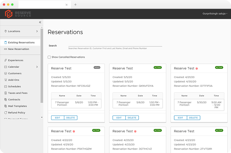Open Customers menu item
The width and height of the screenshot is (231, 153).
point(20,73)
